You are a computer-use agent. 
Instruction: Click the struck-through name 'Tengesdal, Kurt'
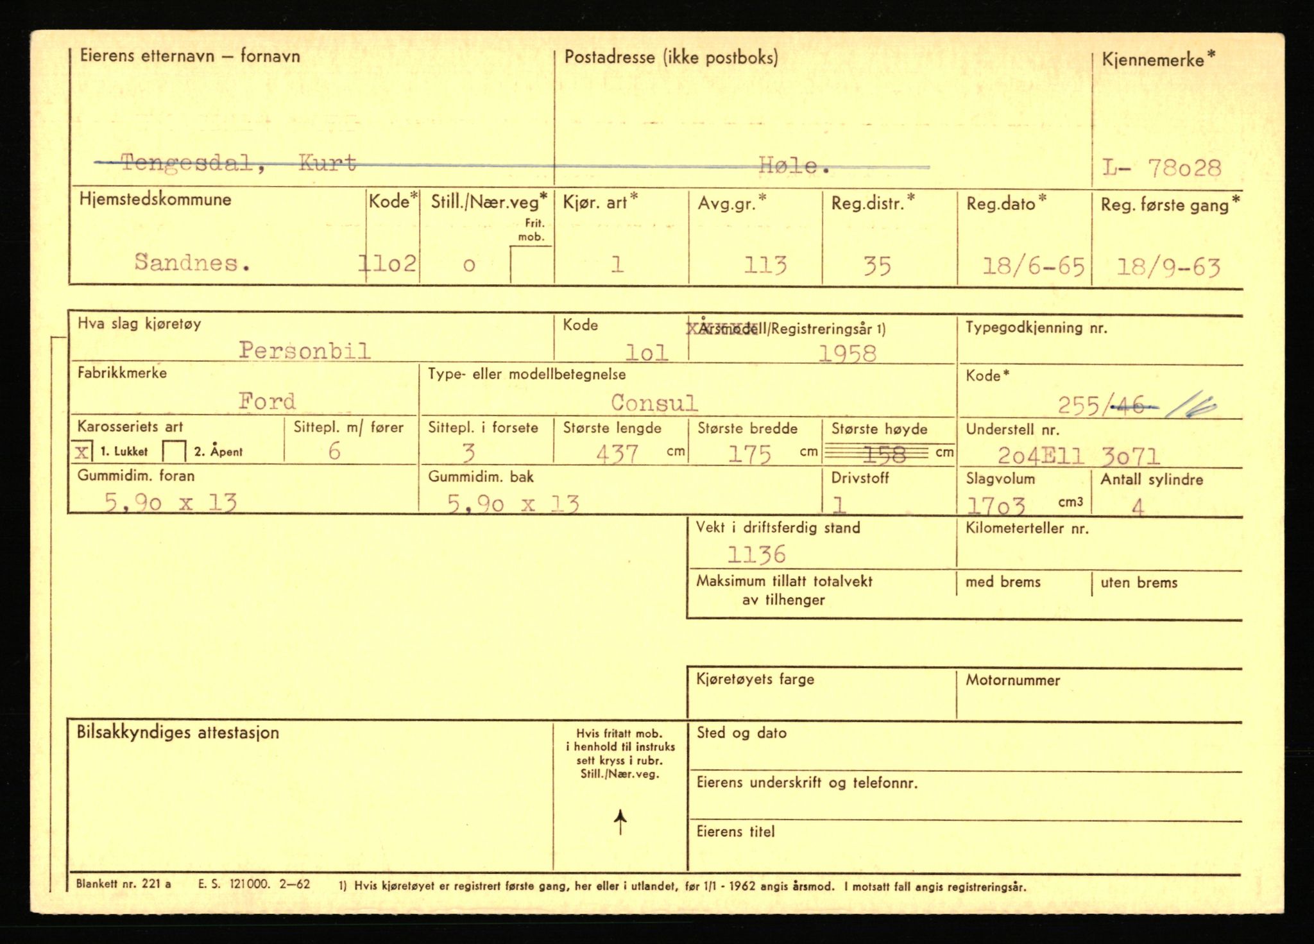pos(238,164)
